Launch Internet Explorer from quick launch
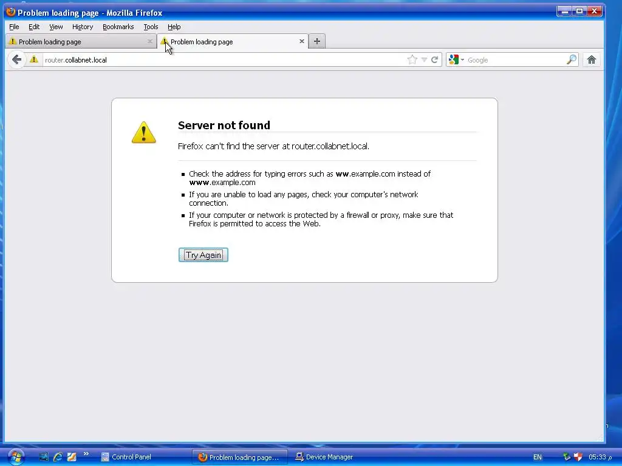Image resolution: width=622 pixels, height=466 pixels. click(58, 457)
